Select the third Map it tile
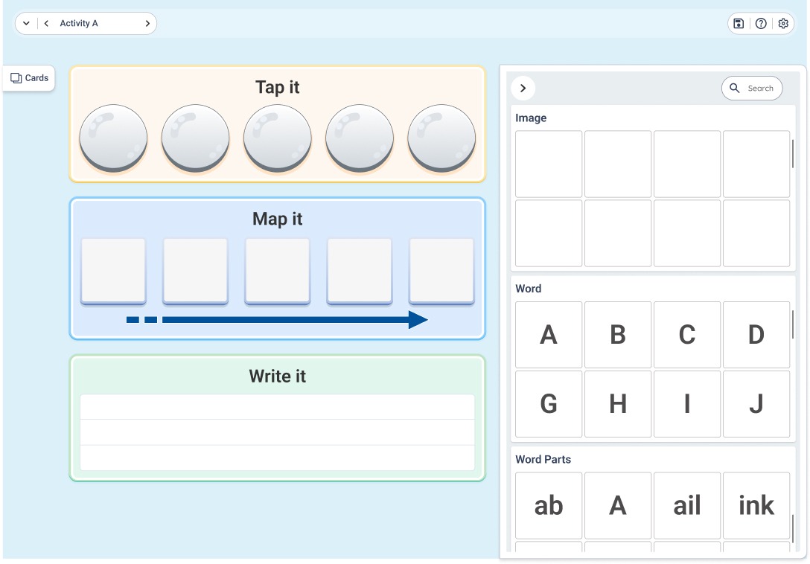This screenshot has width=810, height=564. (x=278, y=271)
